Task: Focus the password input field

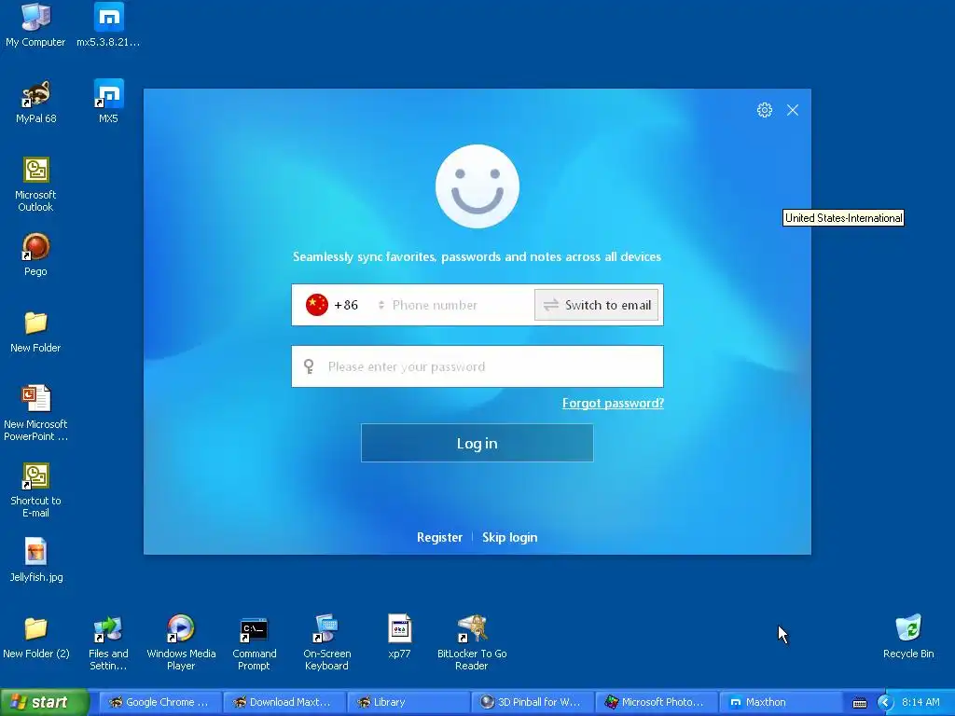Action: 477,366
